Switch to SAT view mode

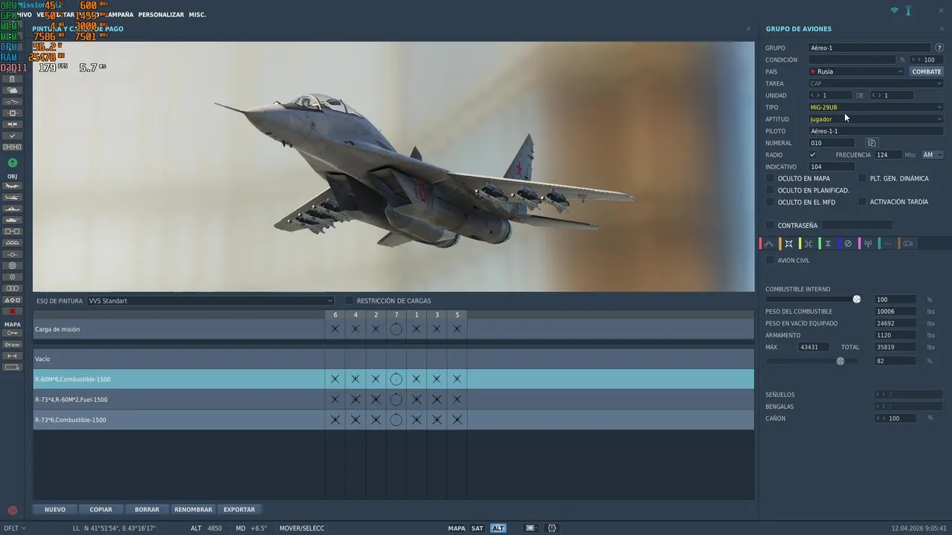point(477,528)
